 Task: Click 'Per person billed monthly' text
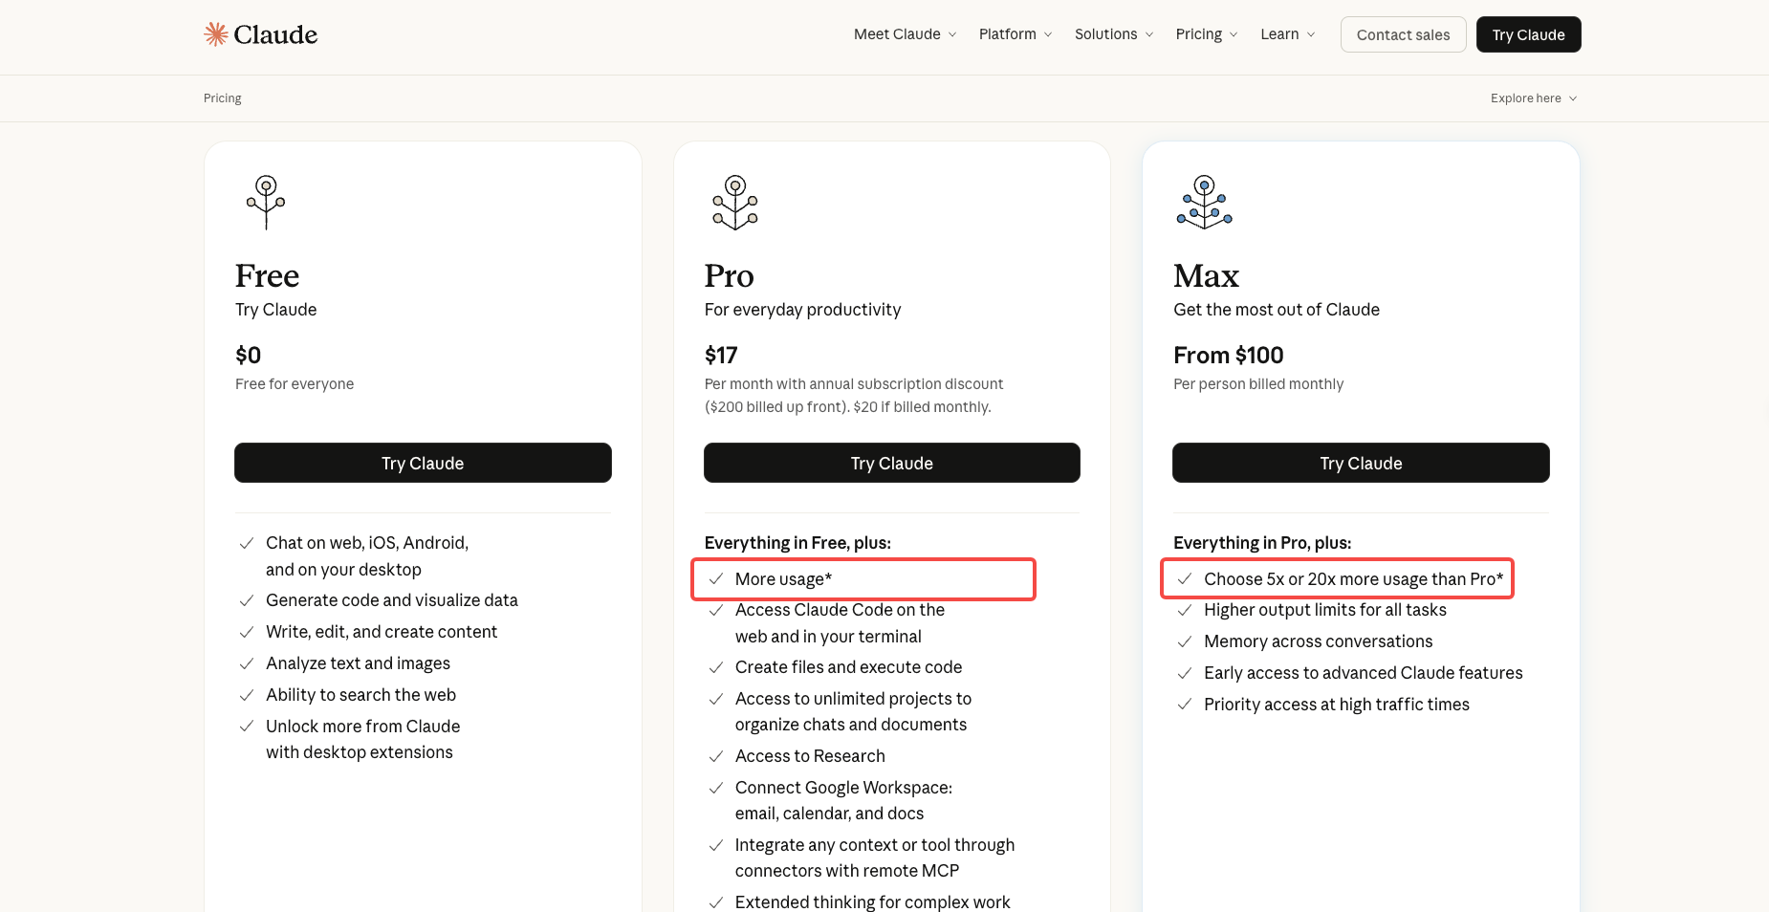point(1258,384)
